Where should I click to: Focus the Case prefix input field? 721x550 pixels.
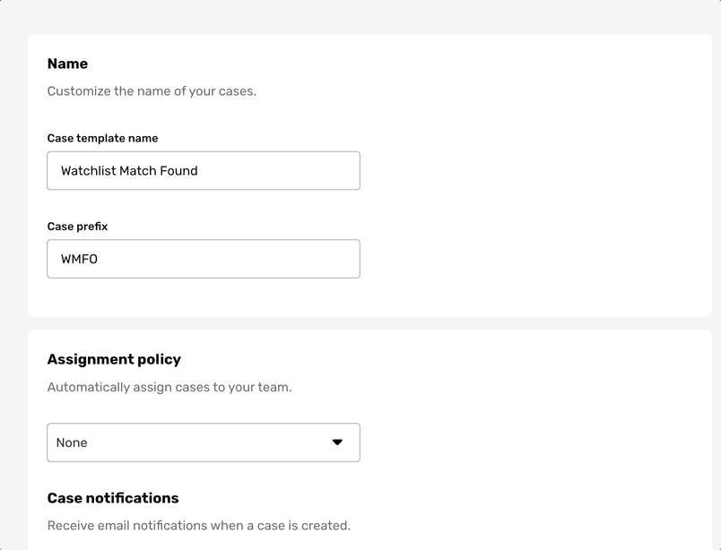pyautogui.click(x=204, y=259)
